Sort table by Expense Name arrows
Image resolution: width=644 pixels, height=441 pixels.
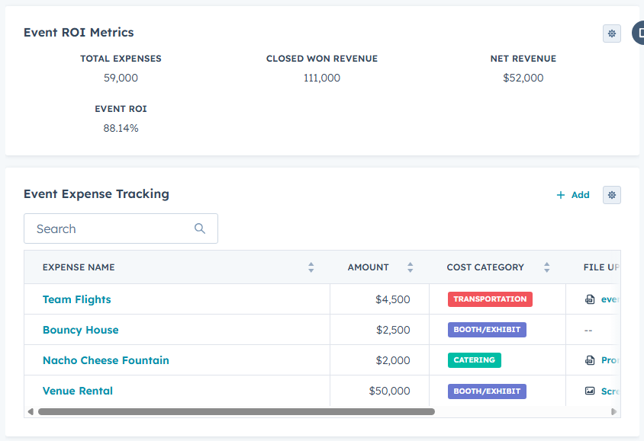point(311,267)
